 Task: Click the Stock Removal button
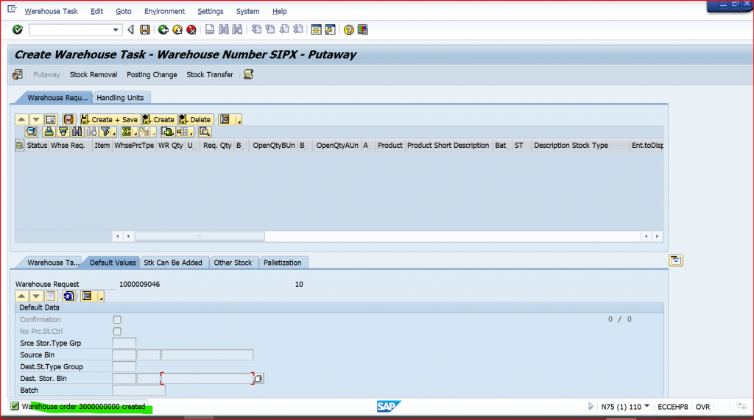click(94, 74)
